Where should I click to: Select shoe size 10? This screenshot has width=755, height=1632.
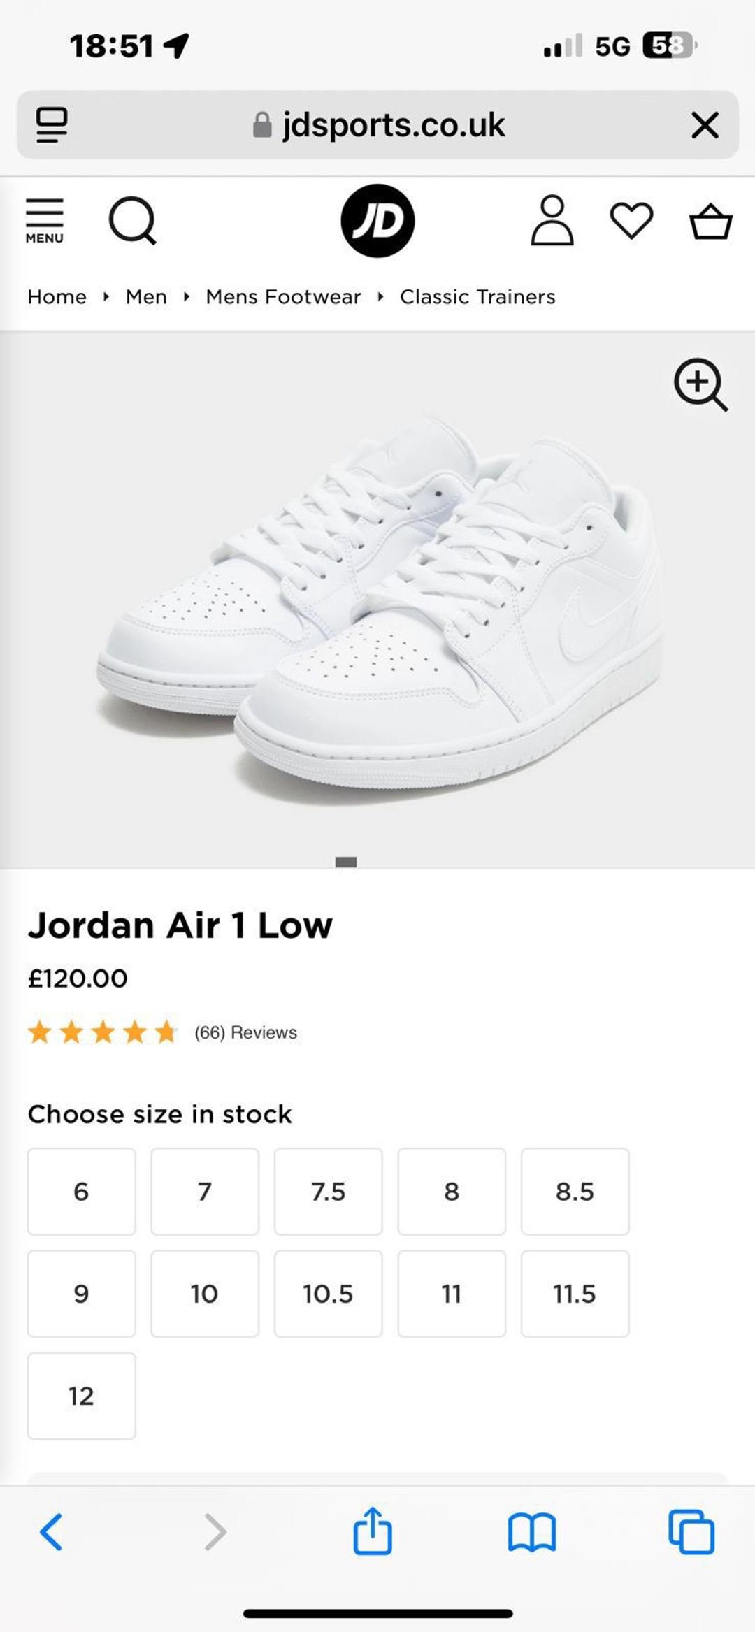205,1294
